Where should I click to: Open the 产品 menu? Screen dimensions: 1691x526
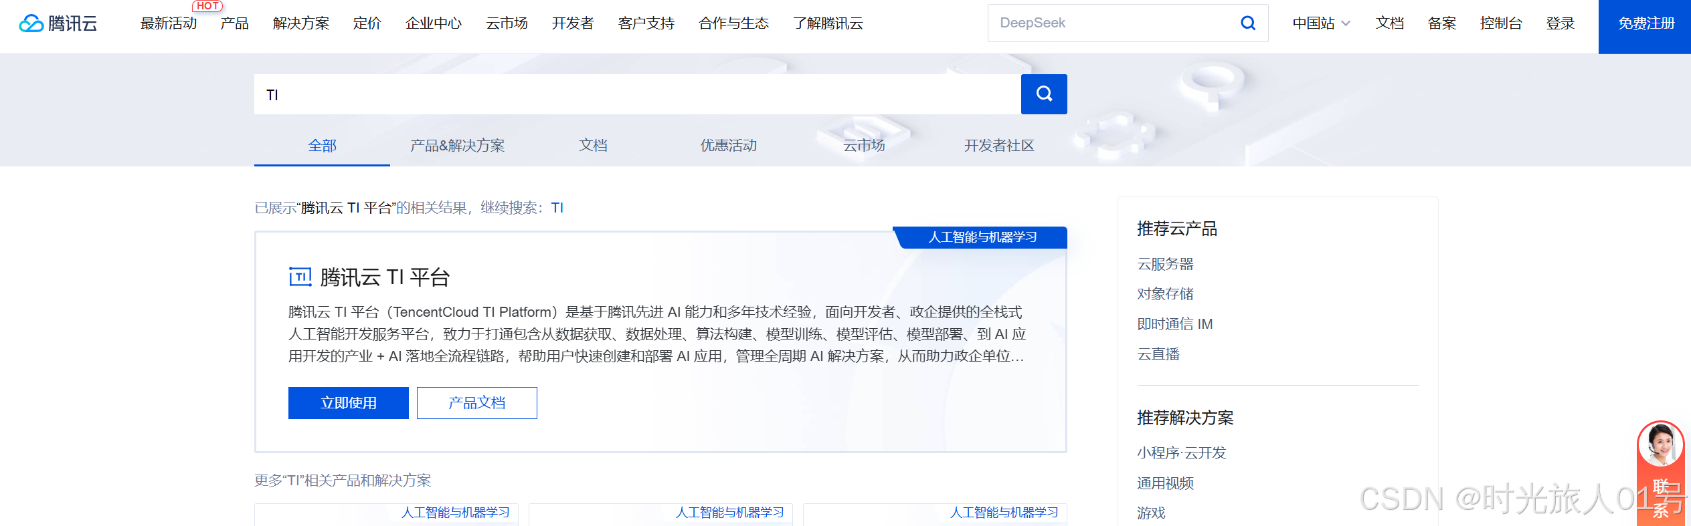pos(235,23)
